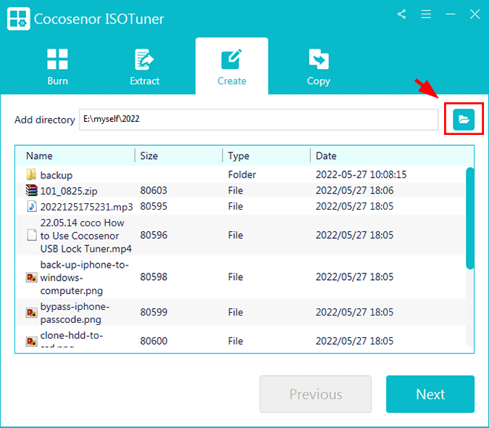Viewport: 489px width, 428px height.
Task: Close the ISOTuner window
Action: point(475,14)
